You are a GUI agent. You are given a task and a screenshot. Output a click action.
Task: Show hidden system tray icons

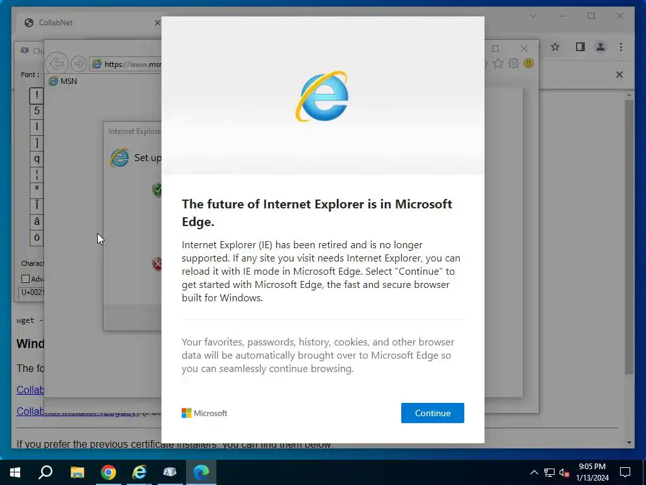click(x=534, y=472)
